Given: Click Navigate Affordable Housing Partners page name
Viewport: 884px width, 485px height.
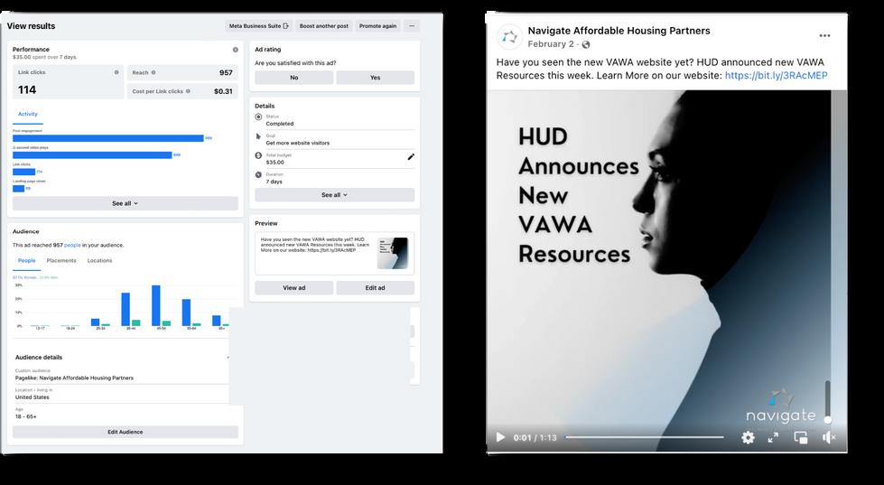Looking at the screenshot, I should point(619,31).
